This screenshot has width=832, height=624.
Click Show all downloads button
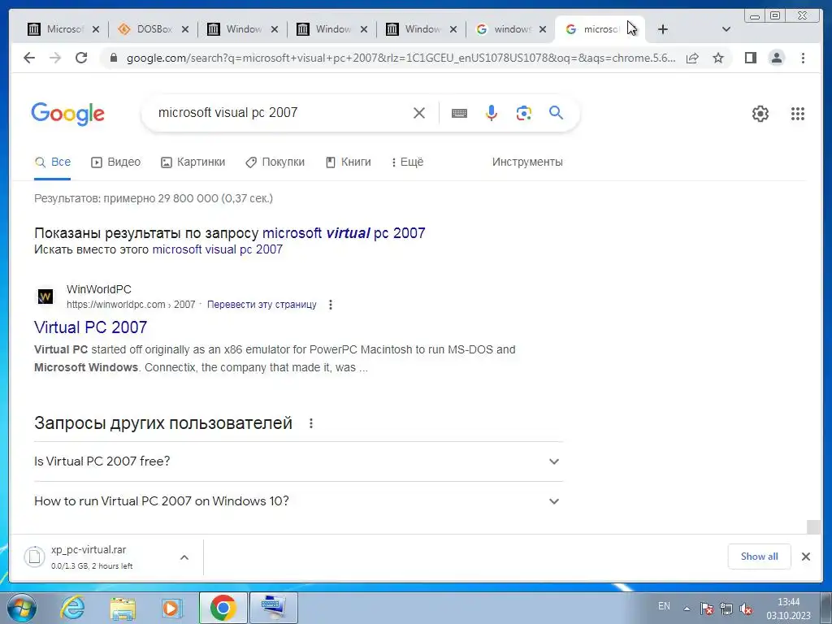click(760, 557)
